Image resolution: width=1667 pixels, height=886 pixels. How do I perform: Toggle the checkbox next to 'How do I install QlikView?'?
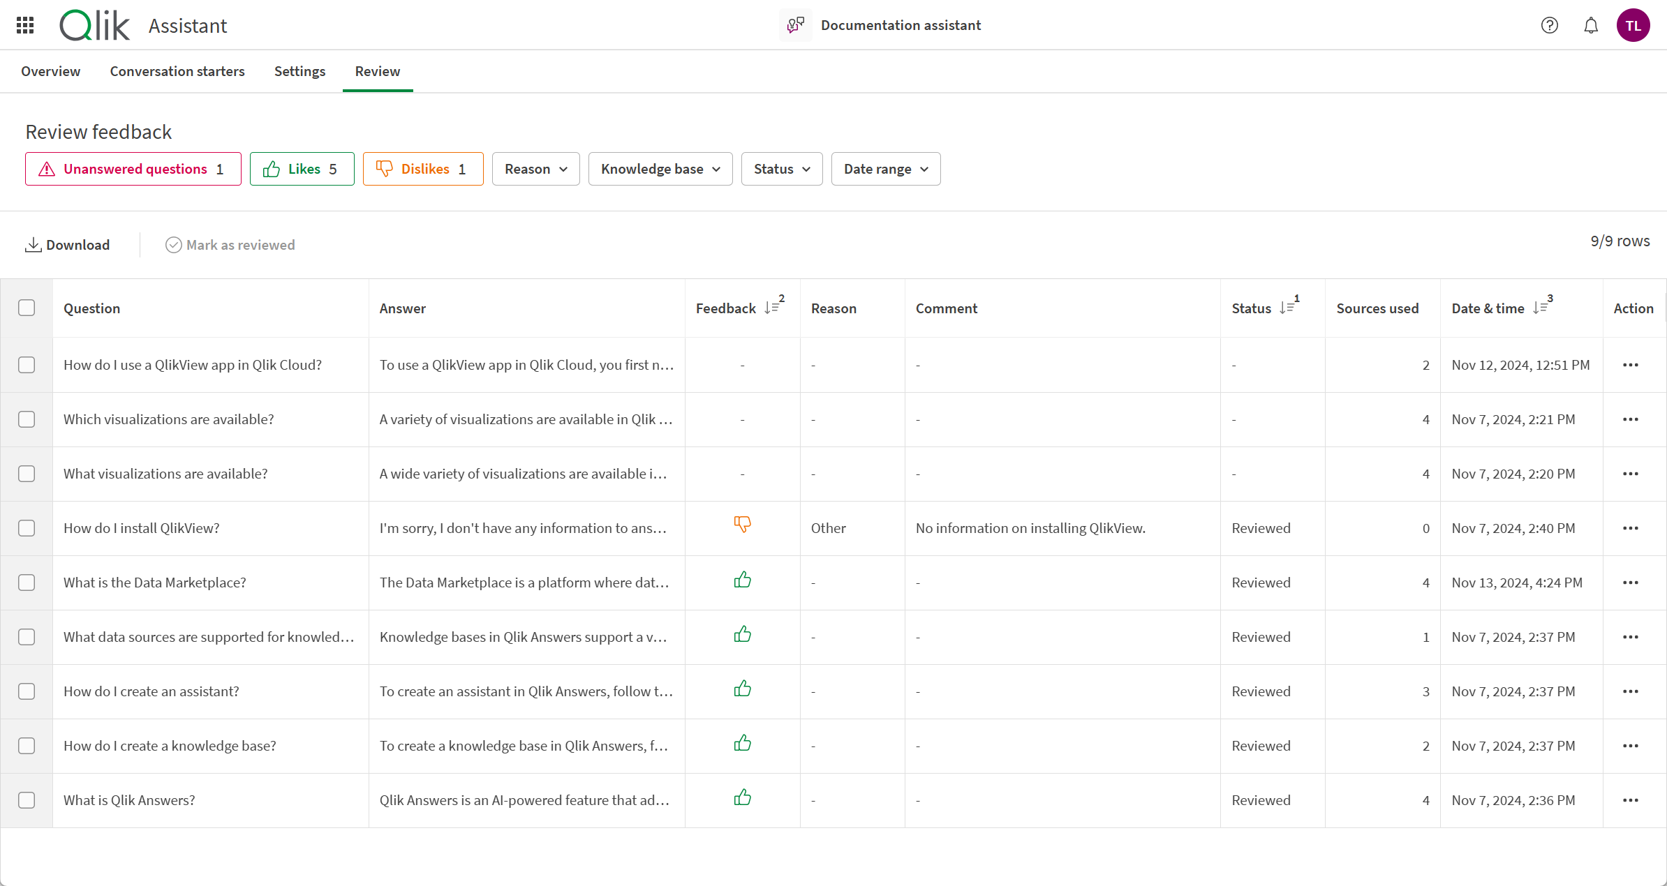coord(27,527)
